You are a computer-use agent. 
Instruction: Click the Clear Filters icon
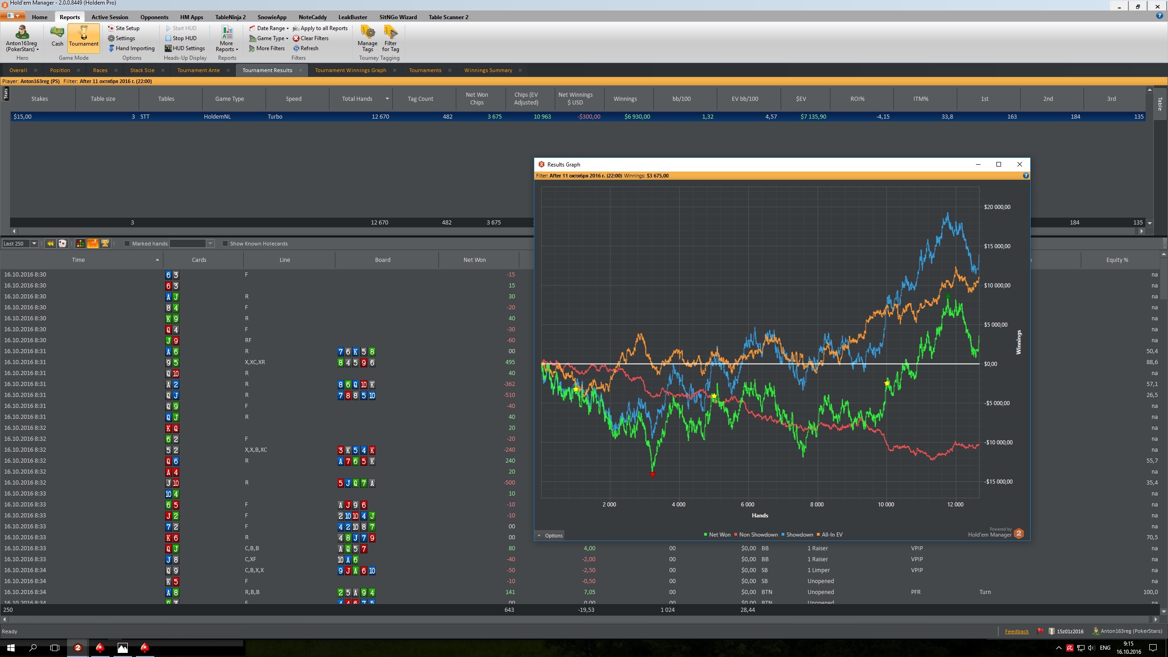click(296, 38)
